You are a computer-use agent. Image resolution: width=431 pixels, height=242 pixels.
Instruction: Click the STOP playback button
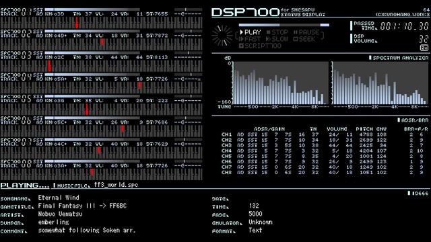click(x=277, y=32)
